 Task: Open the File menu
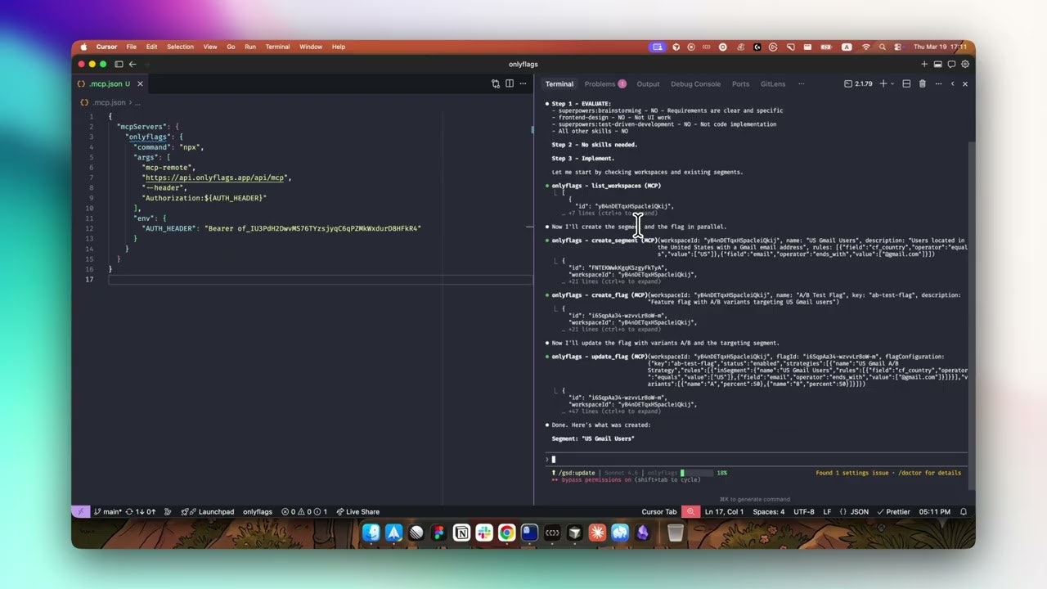[131, 47]
